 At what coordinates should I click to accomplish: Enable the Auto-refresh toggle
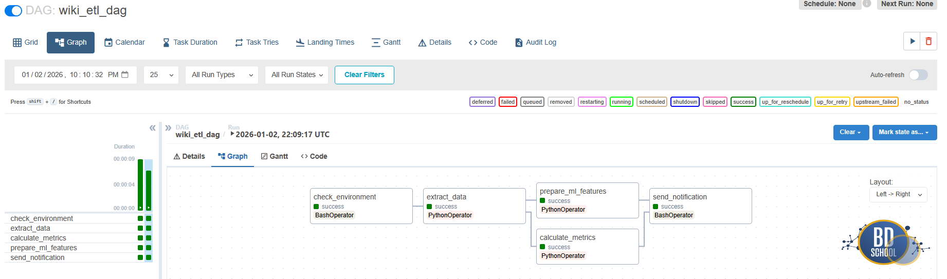pos(918,75)
